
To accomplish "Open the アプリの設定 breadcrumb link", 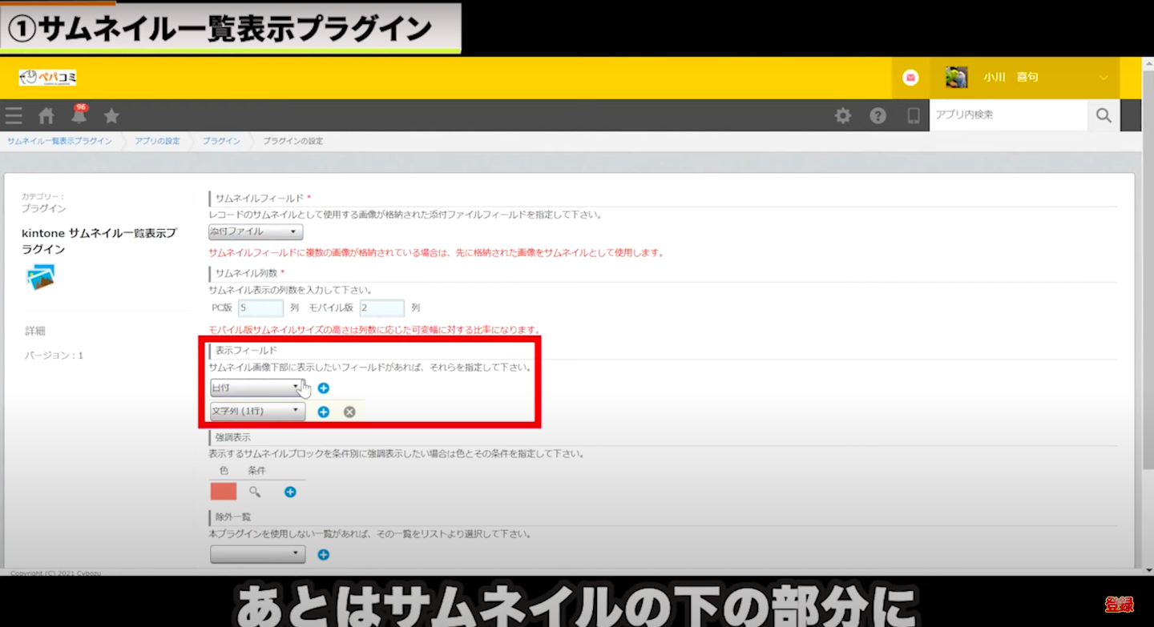I will point(157,141).
